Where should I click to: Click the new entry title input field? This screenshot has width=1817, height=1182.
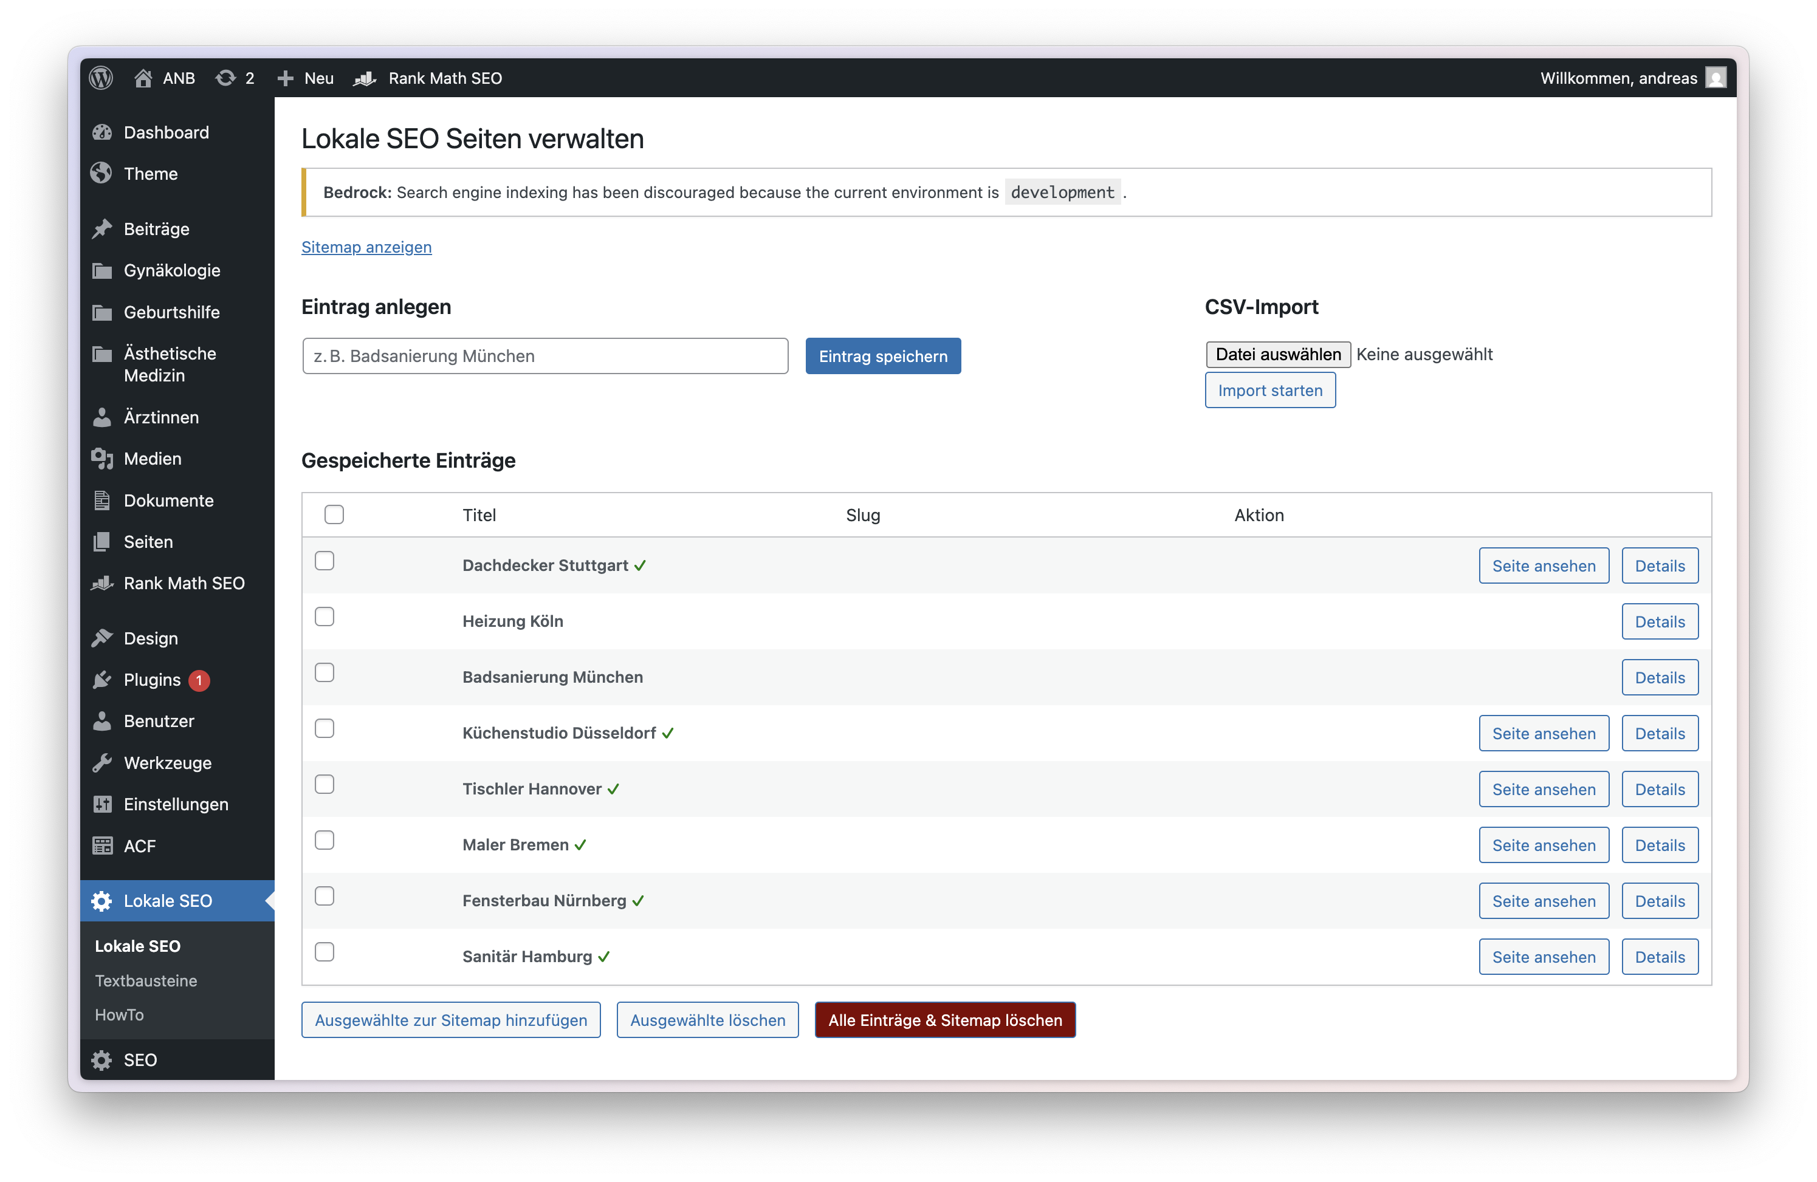(545, 357)
